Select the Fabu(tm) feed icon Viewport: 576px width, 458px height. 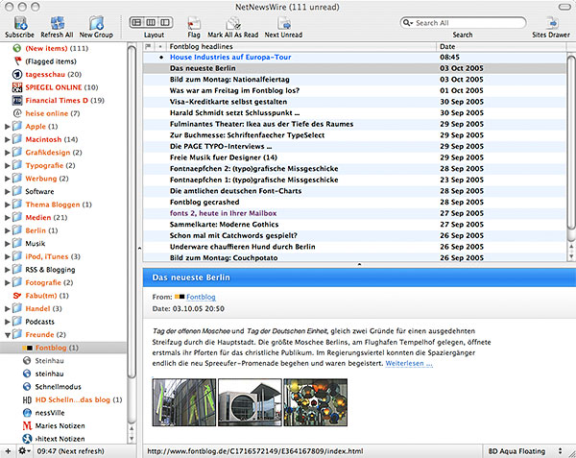(x=17, y=296)
